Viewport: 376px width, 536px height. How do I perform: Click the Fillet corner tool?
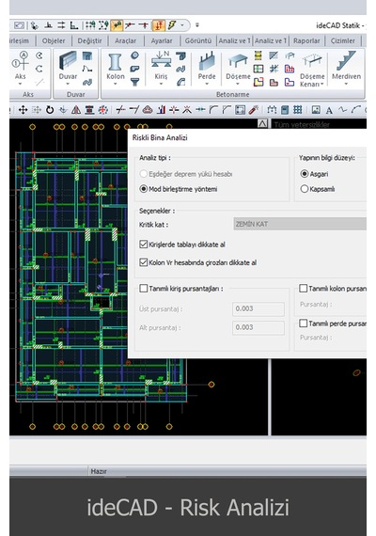click(213, 110)
